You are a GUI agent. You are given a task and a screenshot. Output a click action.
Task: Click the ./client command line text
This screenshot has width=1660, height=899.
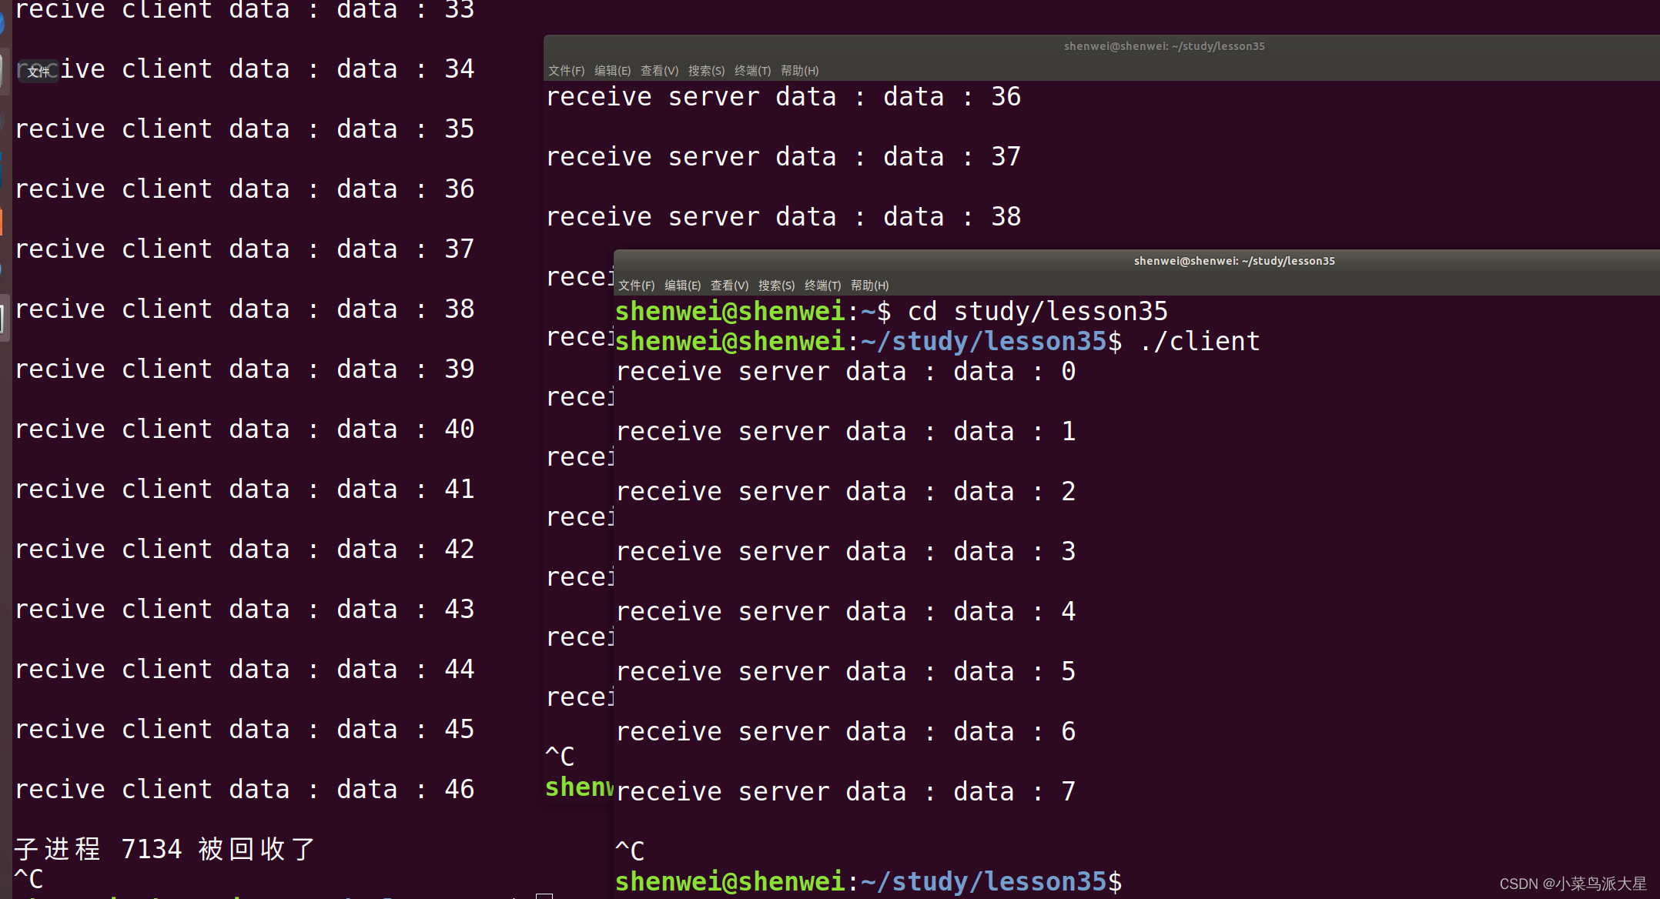tap(1199, 341)
